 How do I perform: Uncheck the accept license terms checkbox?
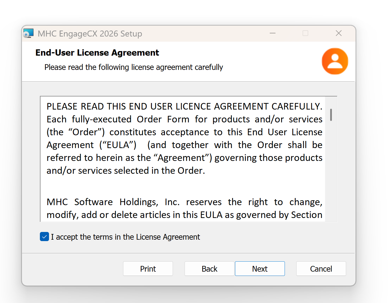click(x=44, y=237)
